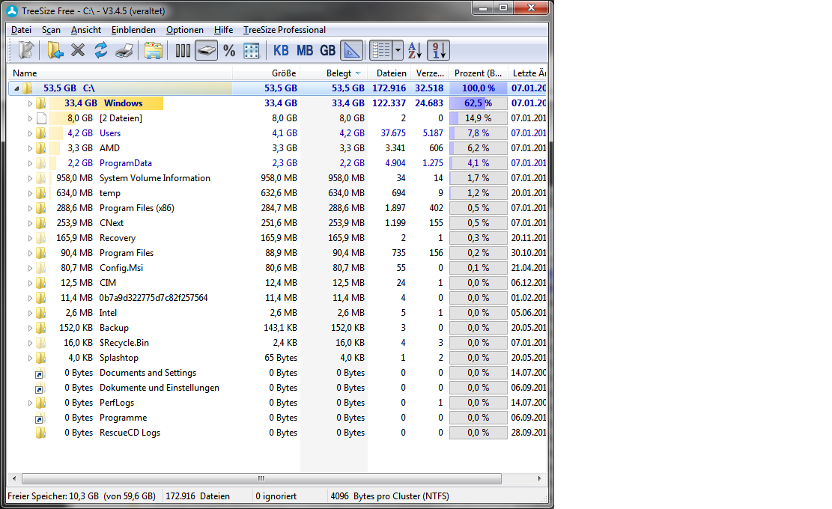Expand the [2 Dateien] entry
832x509 pixels.
[x=30, y=118]
